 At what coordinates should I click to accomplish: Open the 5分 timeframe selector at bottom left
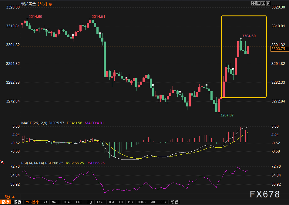(9, 197)
